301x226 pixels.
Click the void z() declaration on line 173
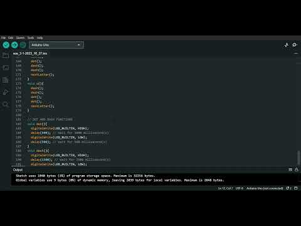click(x=35, y=83)
